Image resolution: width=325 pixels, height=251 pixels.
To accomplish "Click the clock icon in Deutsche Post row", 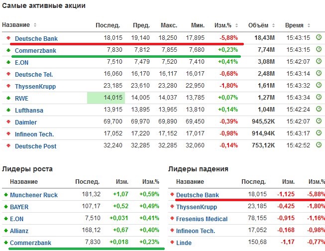I will coord(319,146).
